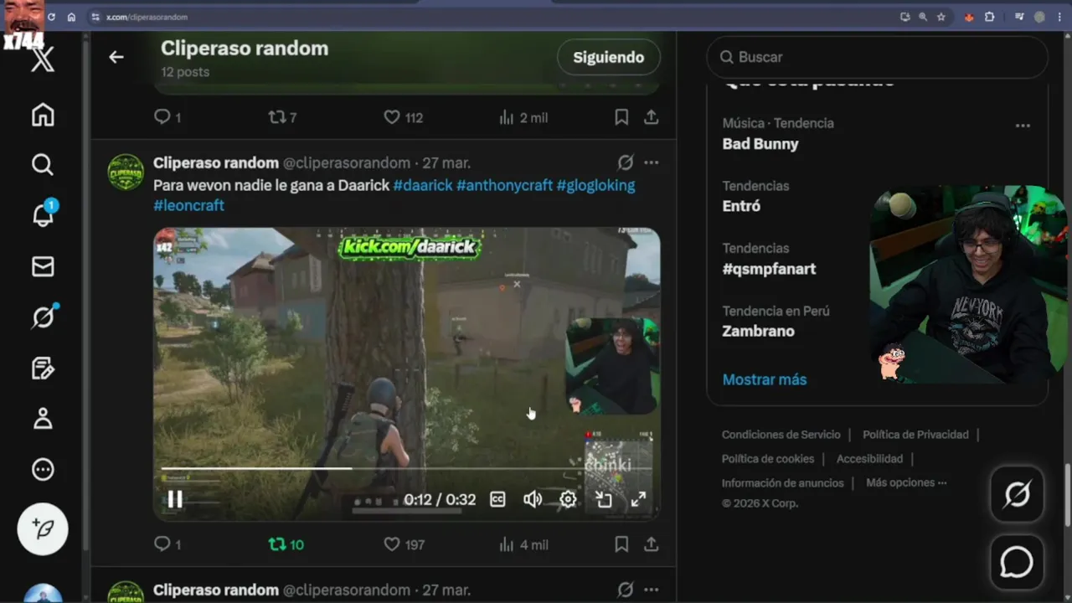
Task: Open Profile icon in sidebar
Action: point(43,419)
